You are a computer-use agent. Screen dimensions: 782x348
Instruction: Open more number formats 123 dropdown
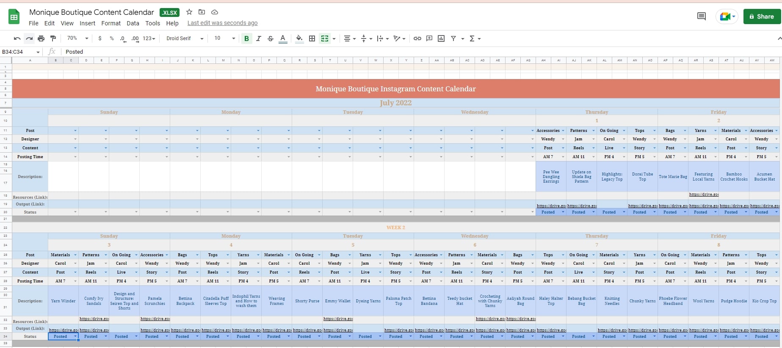click(149, 38)
